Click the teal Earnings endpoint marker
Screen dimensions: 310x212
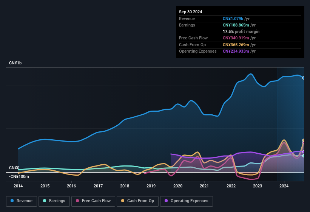coord(304,156)
